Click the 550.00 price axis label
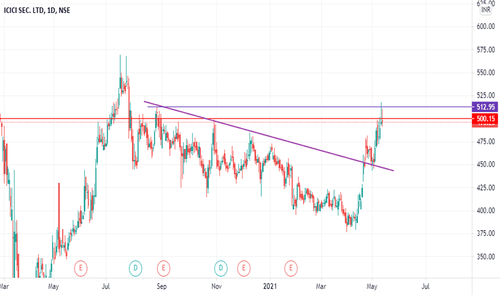This screenshot has width=500, height=295. click(486, 73)
